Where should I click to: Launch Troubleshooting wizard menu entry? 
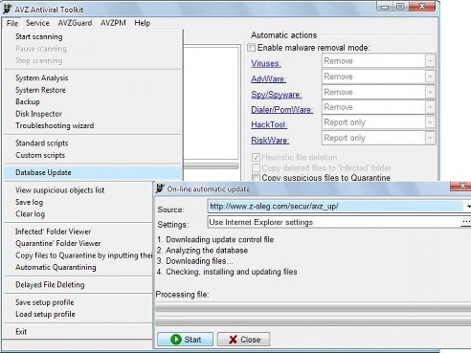93,125
